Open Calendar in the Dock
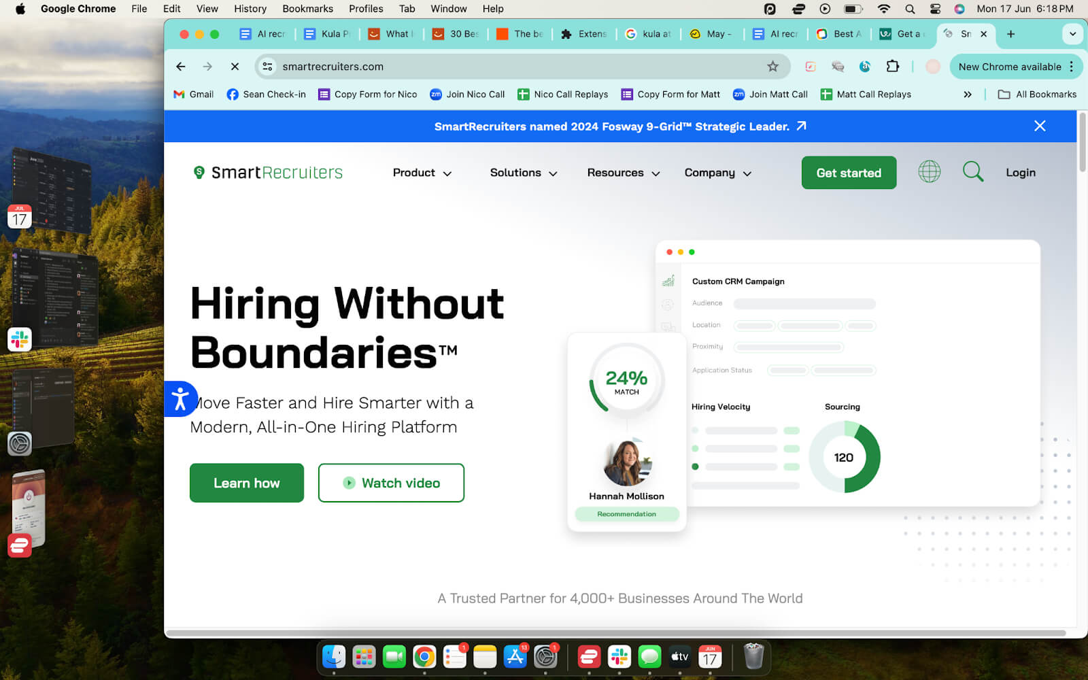Image resolution: width=1088 pixels, height=680 pixels. pos(710,656)
